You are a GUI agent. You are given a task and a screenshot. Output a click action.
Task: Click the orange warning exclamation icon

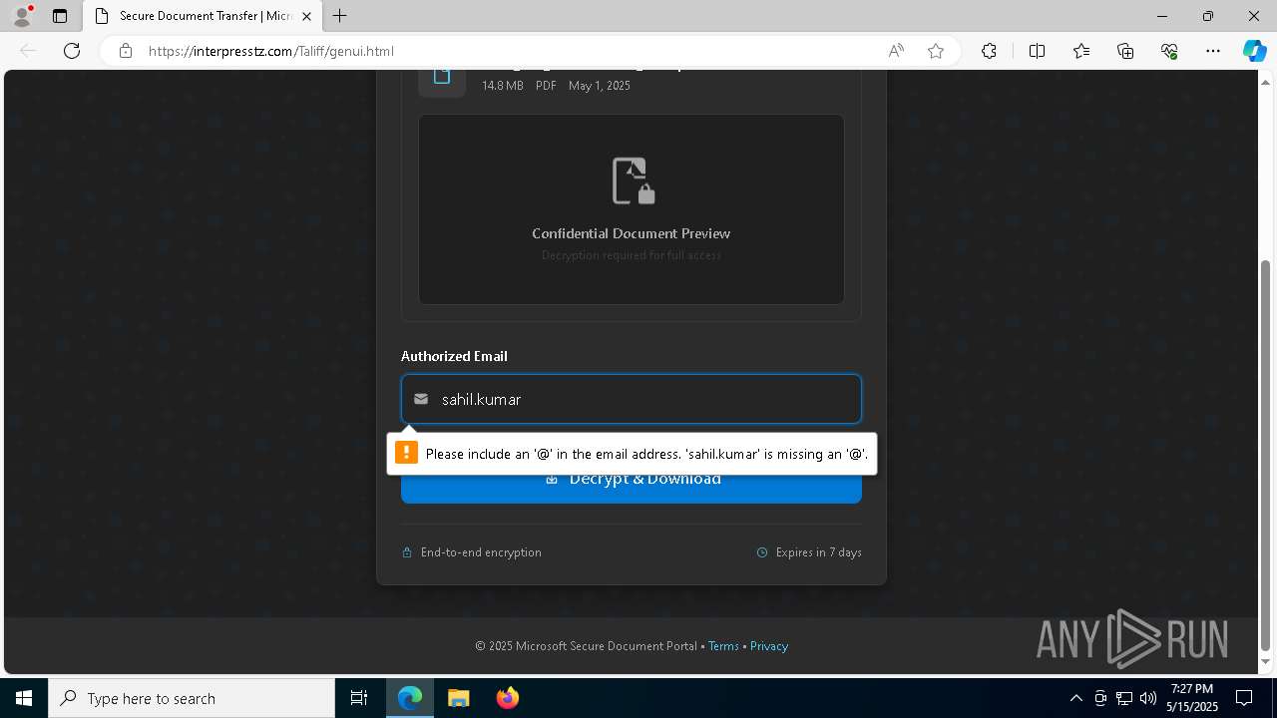point(406,453)
